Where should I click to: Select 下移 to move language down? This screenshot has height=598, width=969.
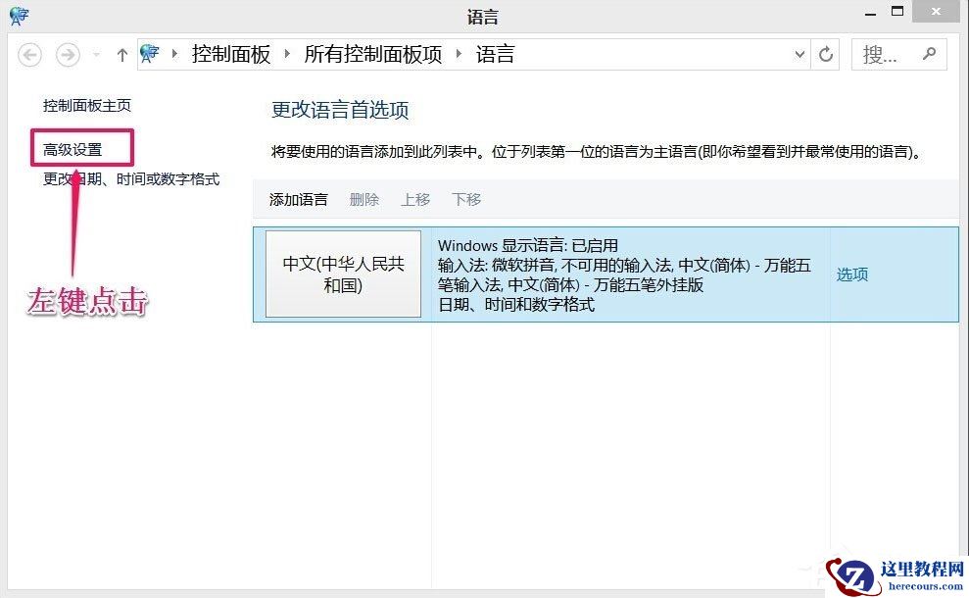pos(466,199)
